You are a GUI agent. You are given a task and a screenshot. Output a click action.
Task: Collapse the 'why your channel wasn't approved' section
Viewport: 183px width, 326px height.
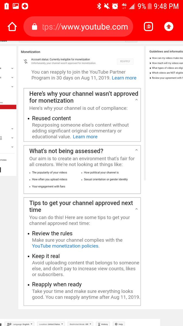[136, 100]
